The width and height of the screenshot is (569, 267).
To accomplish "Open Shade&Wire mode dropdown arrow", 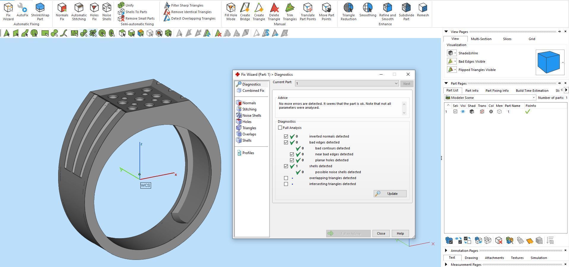I will point(455,53).
